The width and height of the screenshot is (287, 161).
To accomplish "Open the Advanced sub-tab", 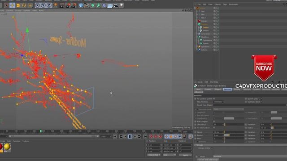I will pyautogui.click(x=199, y=92).
